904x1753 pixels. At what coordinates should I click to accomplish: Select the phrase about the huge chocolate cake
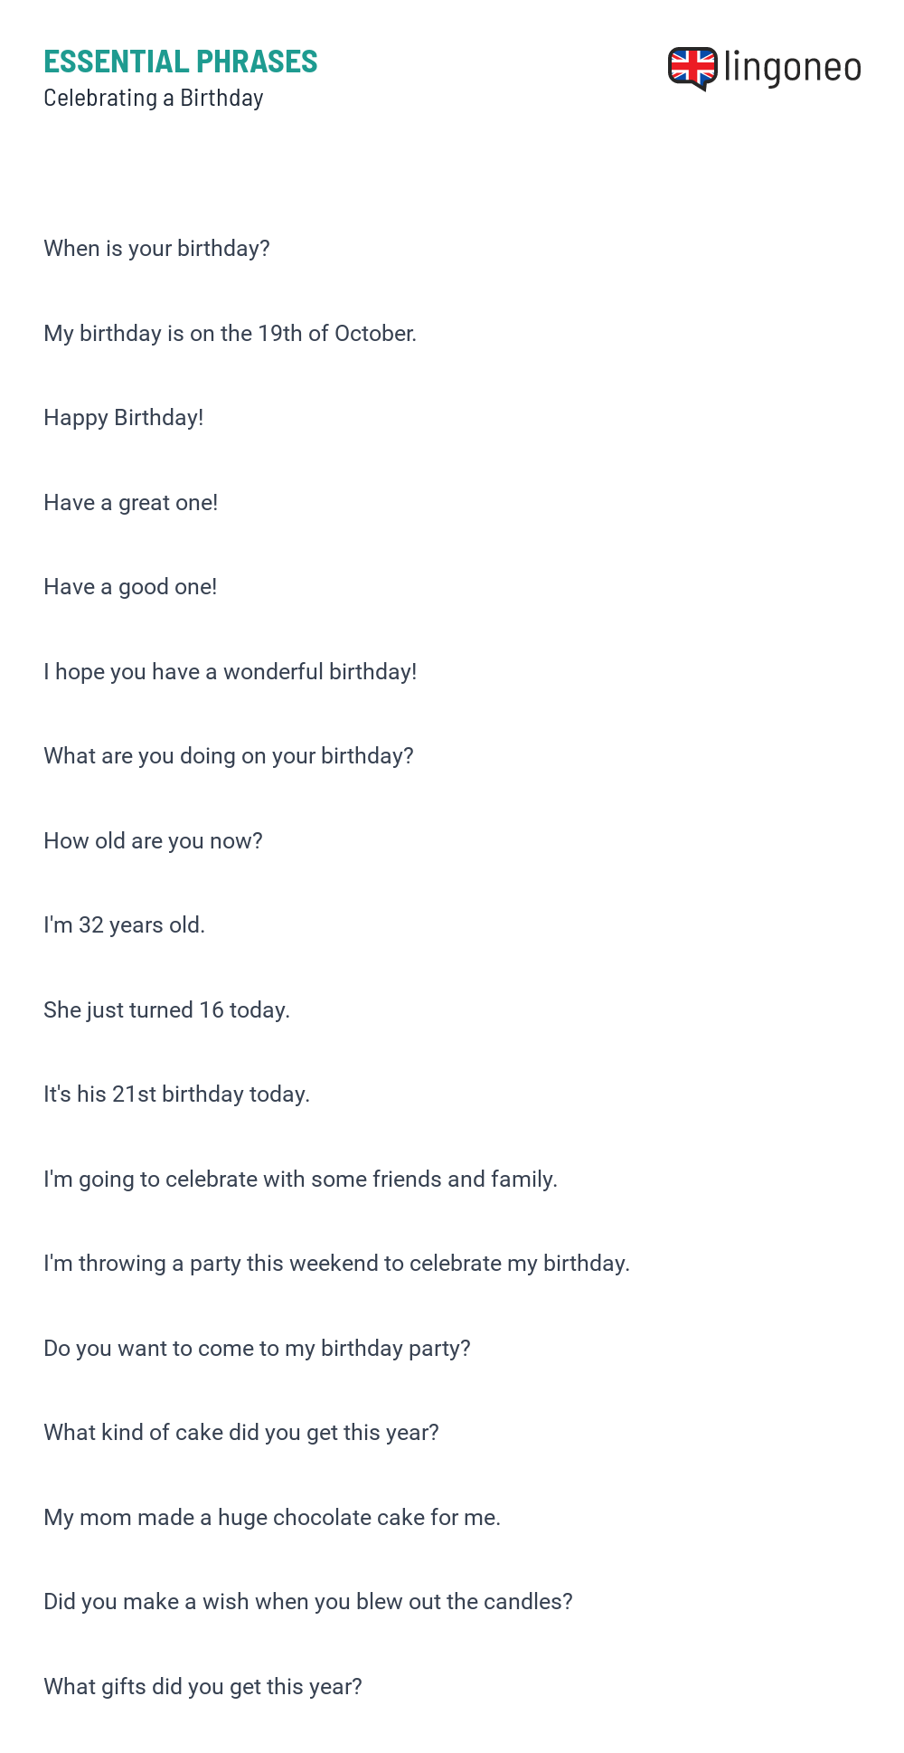272,1518
